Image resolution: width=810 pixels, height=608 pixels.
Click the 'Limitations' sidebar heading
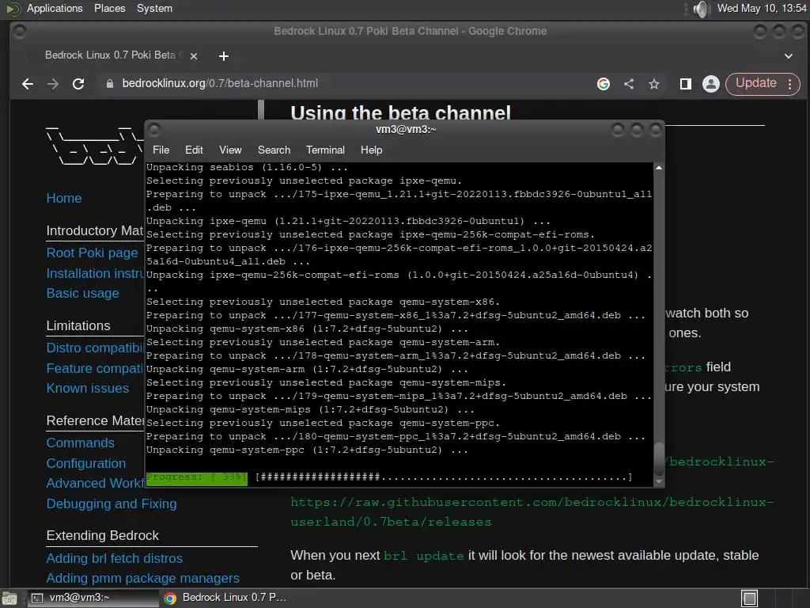pyautogui.click(x=78, y=325)
